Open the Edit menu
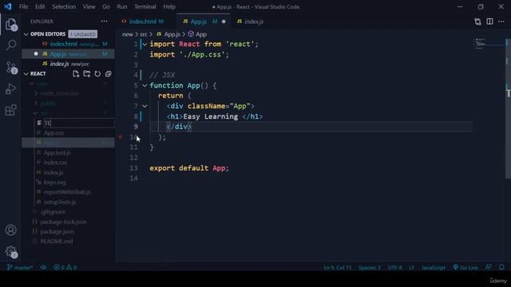The width and height of the screenshot is (511, 287). 40,6
